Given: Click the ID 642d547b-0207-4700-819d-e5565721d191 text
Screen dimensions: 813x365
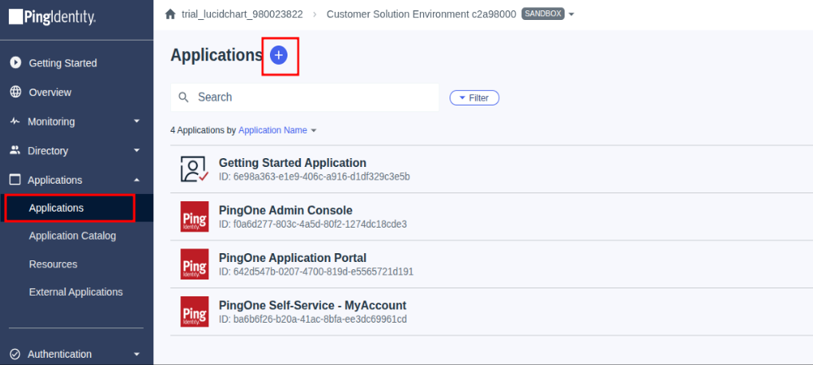Looking at the screenshot, I should pyautogui.click(x=316, y=272).
